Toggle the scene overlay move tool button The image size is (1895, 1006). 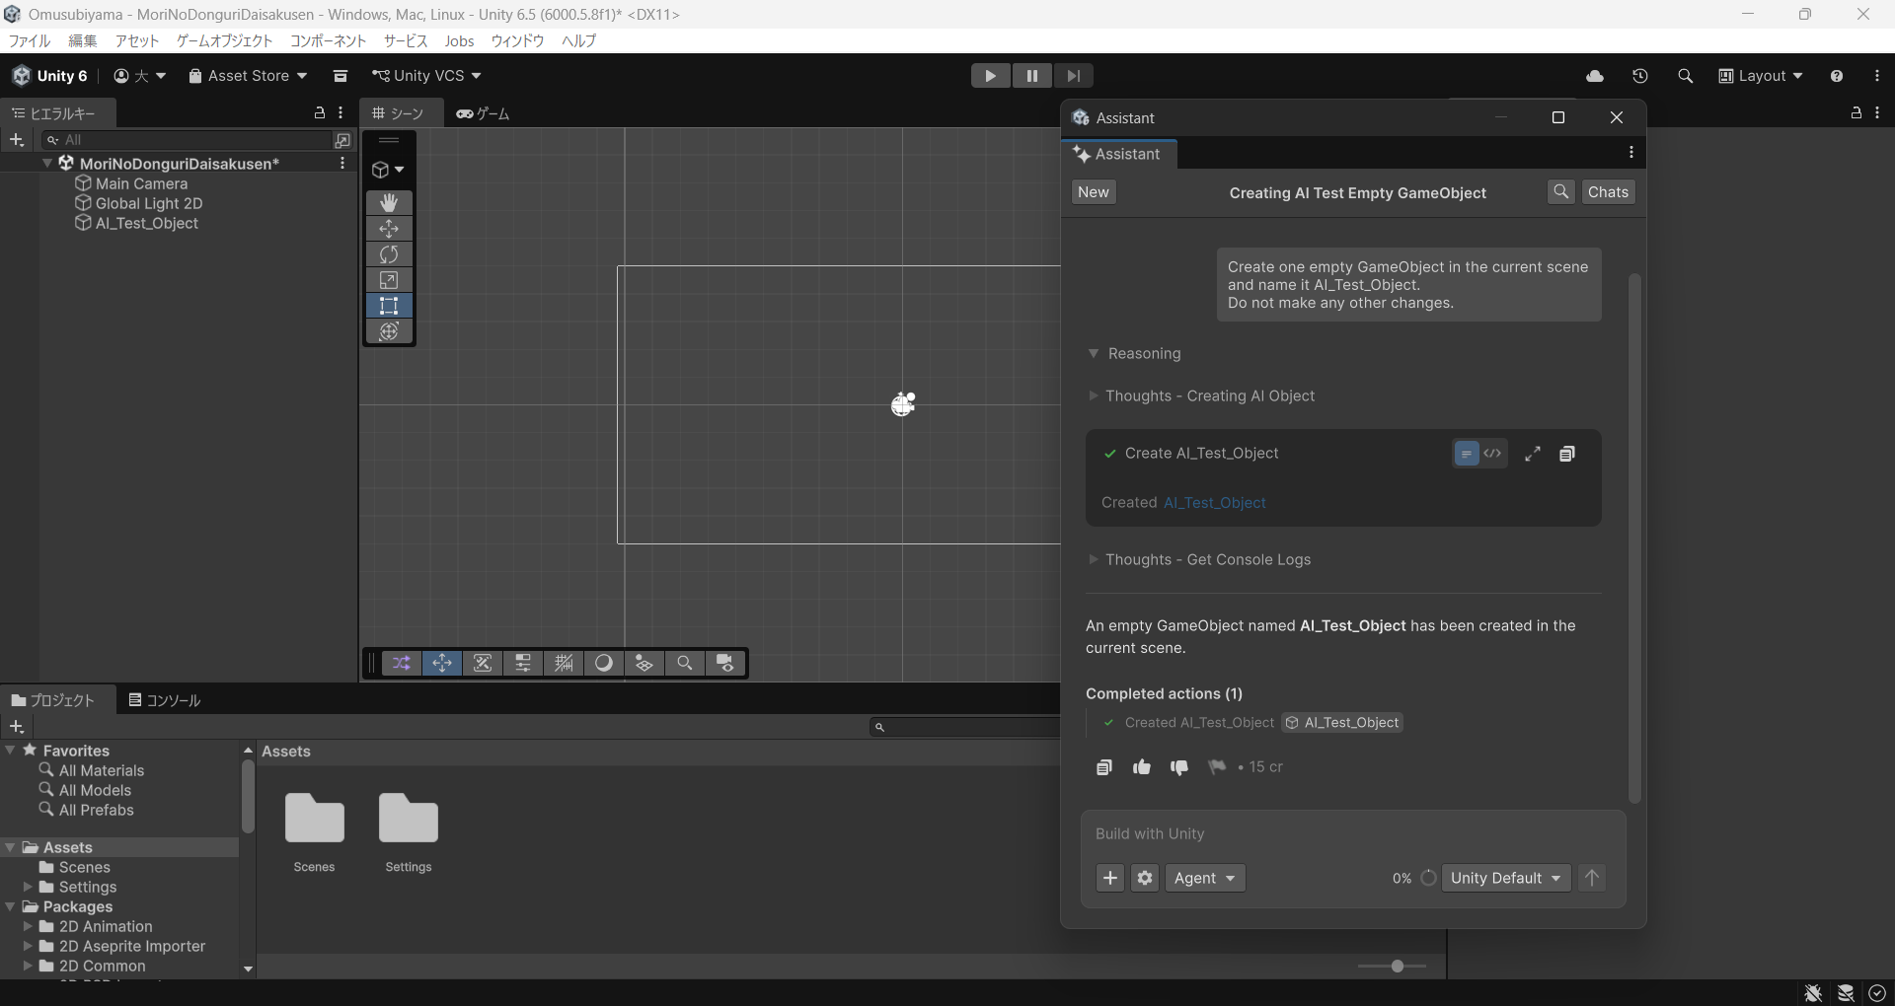[x=442, y=664]
